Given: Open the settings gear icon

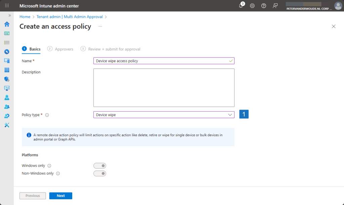Looking at the screenshot, I should click(252, 6).
